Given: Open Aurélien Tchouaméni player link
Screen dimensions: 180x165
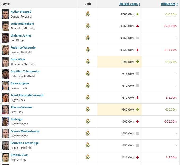Looking at the screenshot, I should point(25,71).
